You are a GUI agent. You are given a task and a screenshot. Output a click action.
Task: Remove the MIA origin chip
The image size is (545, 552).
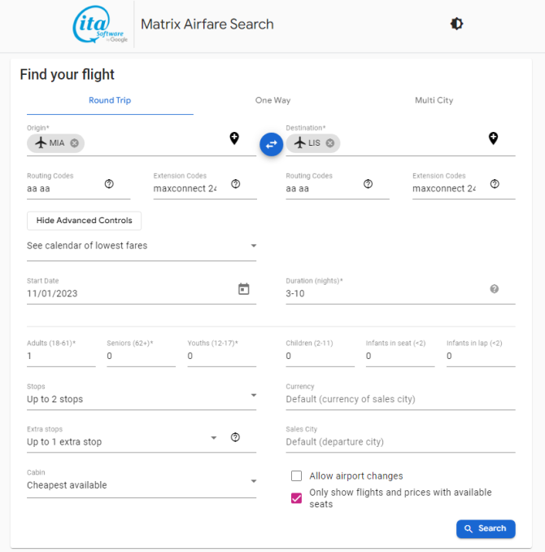click(74, 143)
